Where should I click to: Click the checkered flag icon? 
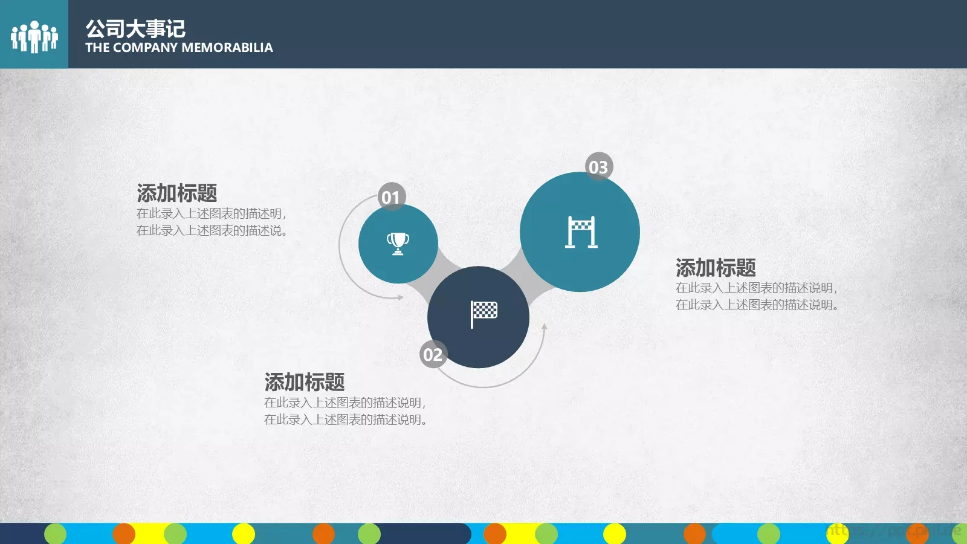click(483, 314)
